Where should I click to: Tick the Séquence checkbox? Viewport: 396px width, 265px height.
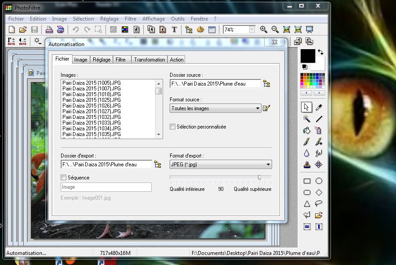63,178
